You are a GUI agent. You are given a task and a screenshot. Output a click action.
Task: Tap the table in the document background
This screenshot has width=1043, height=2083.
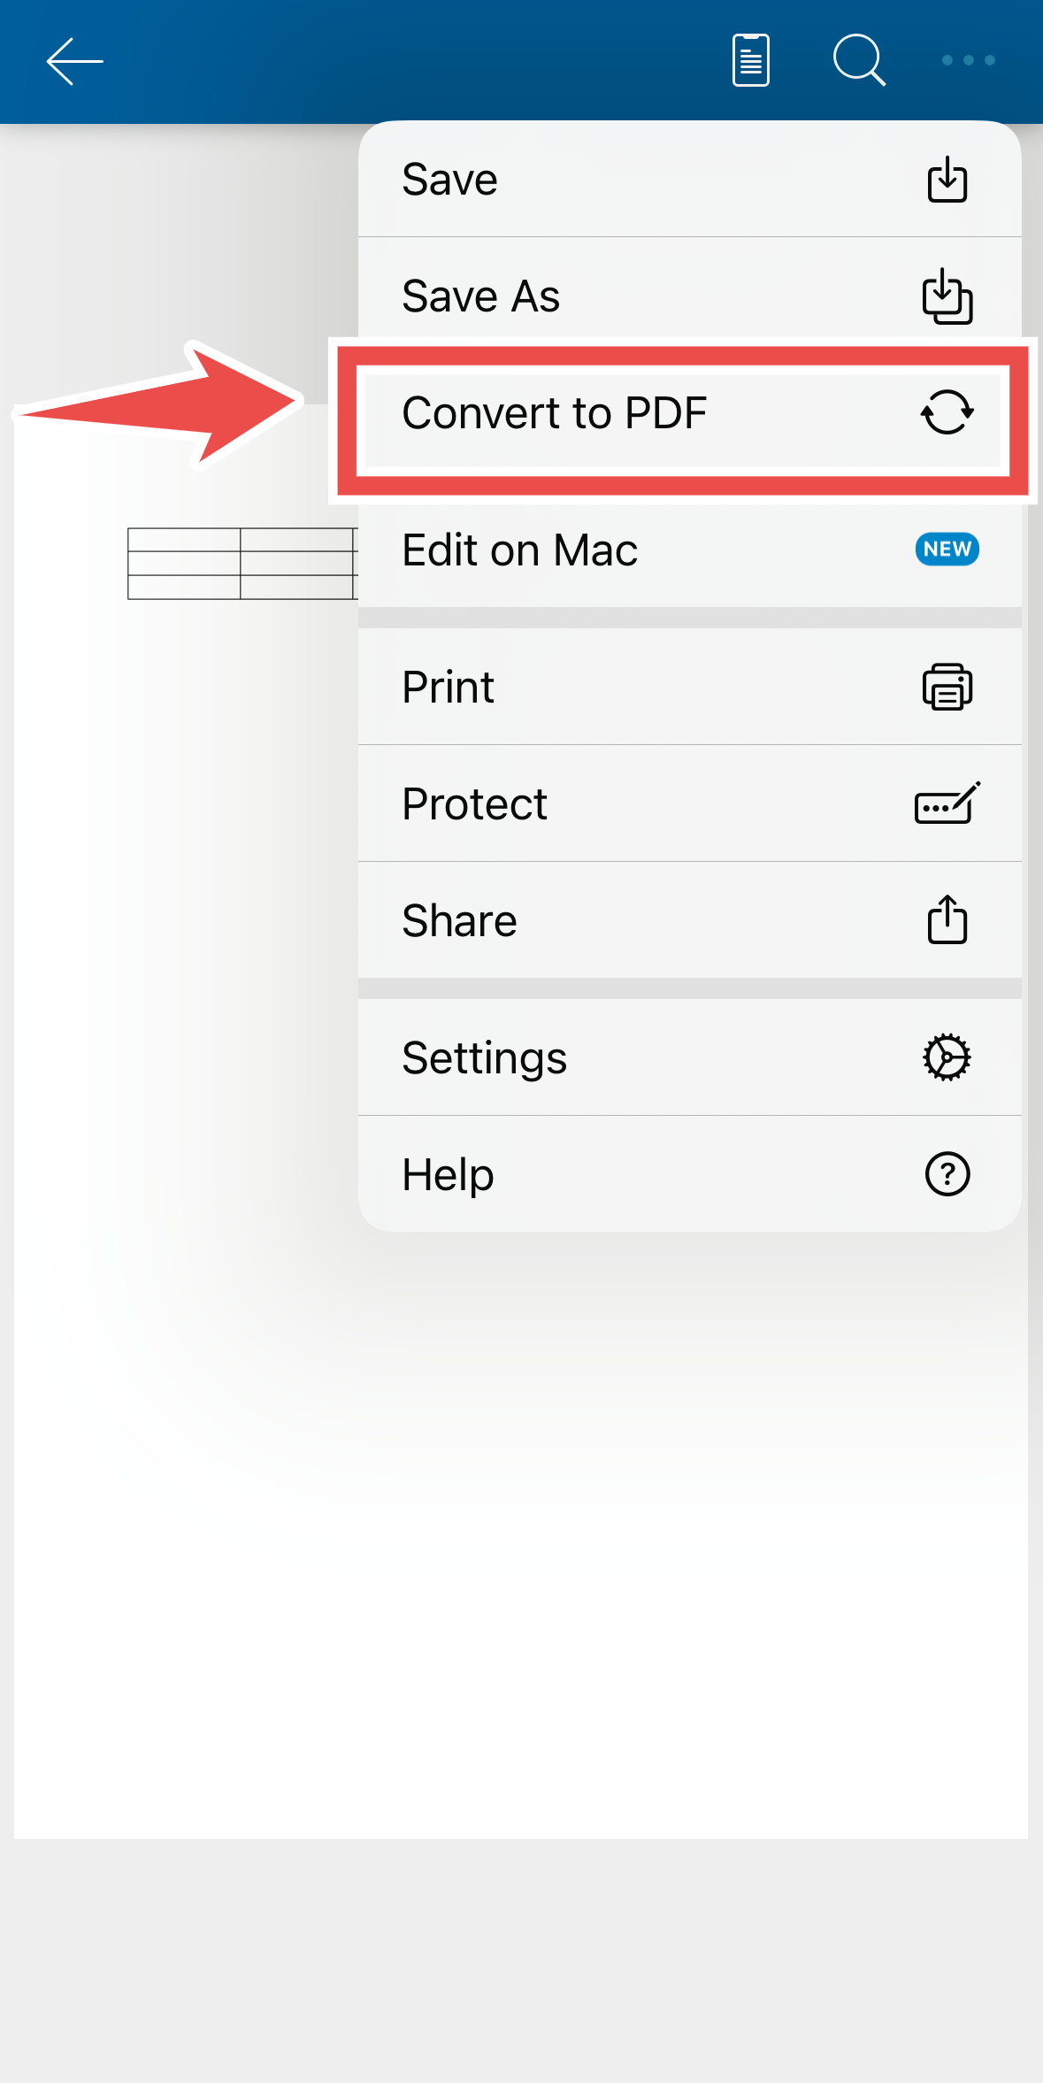click(243, 563)
